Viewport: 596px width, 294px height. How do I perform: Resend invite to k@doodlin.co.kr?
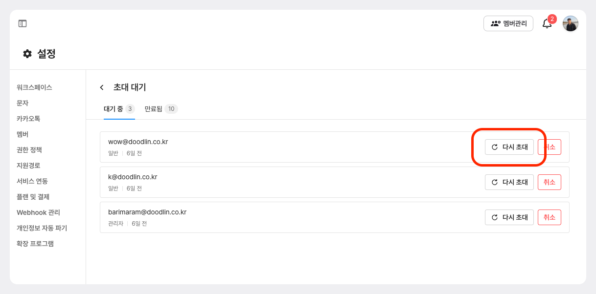tap(509, 182)
